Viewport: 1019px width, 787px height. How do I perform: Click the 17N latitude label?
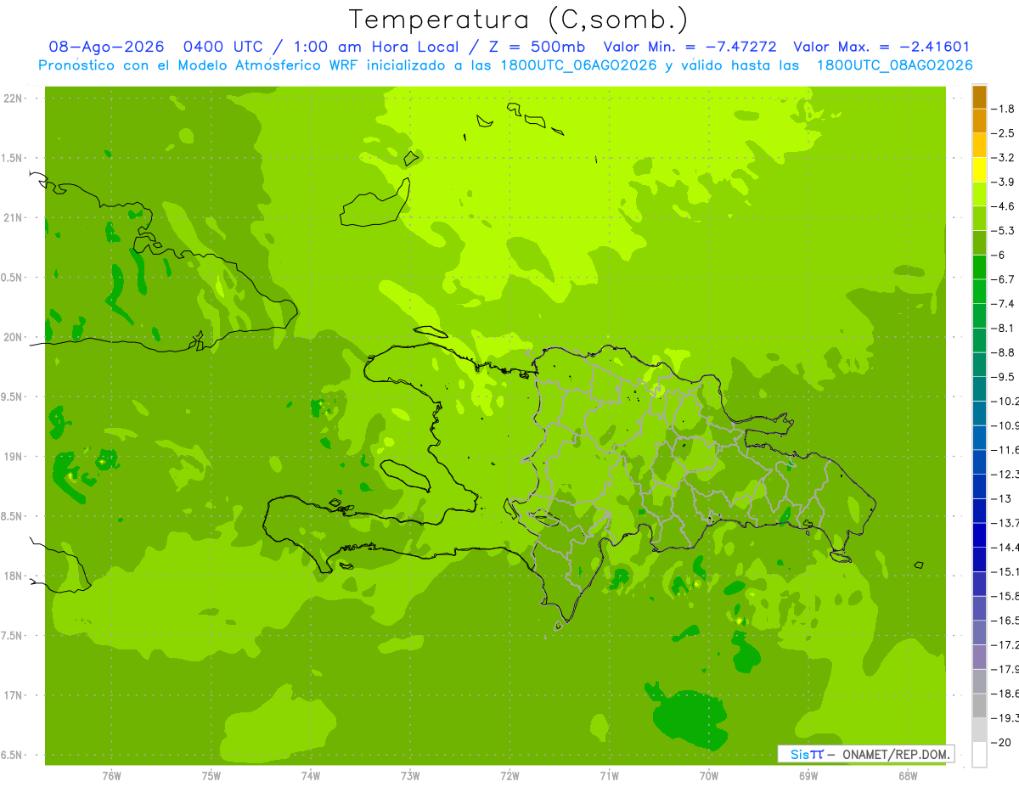click(x=14, y=695)
